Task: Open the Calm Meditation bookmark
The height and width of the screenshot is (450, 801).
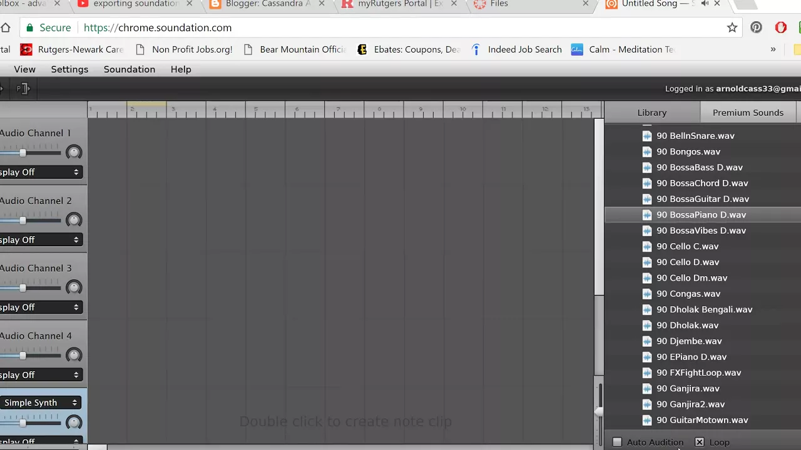Action: (x=623, y=49)
